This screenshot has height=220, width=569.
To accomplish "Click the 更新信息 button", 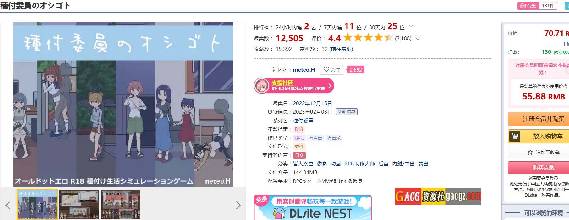I will [347, 111].
